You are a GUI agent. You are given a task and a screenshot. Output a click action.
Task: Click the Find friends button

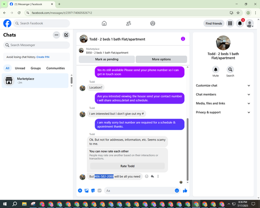tap(214, 23)
